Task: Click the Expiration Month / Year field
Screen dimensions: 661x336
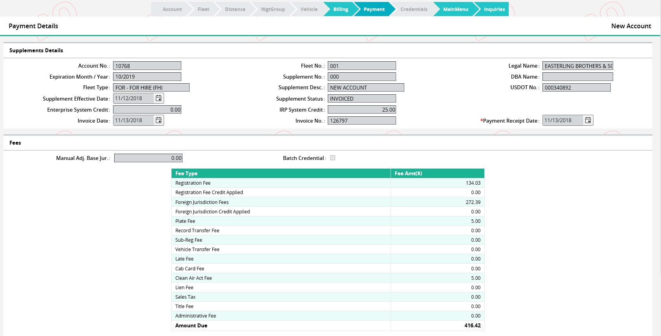Action: (x=147, y=77)
